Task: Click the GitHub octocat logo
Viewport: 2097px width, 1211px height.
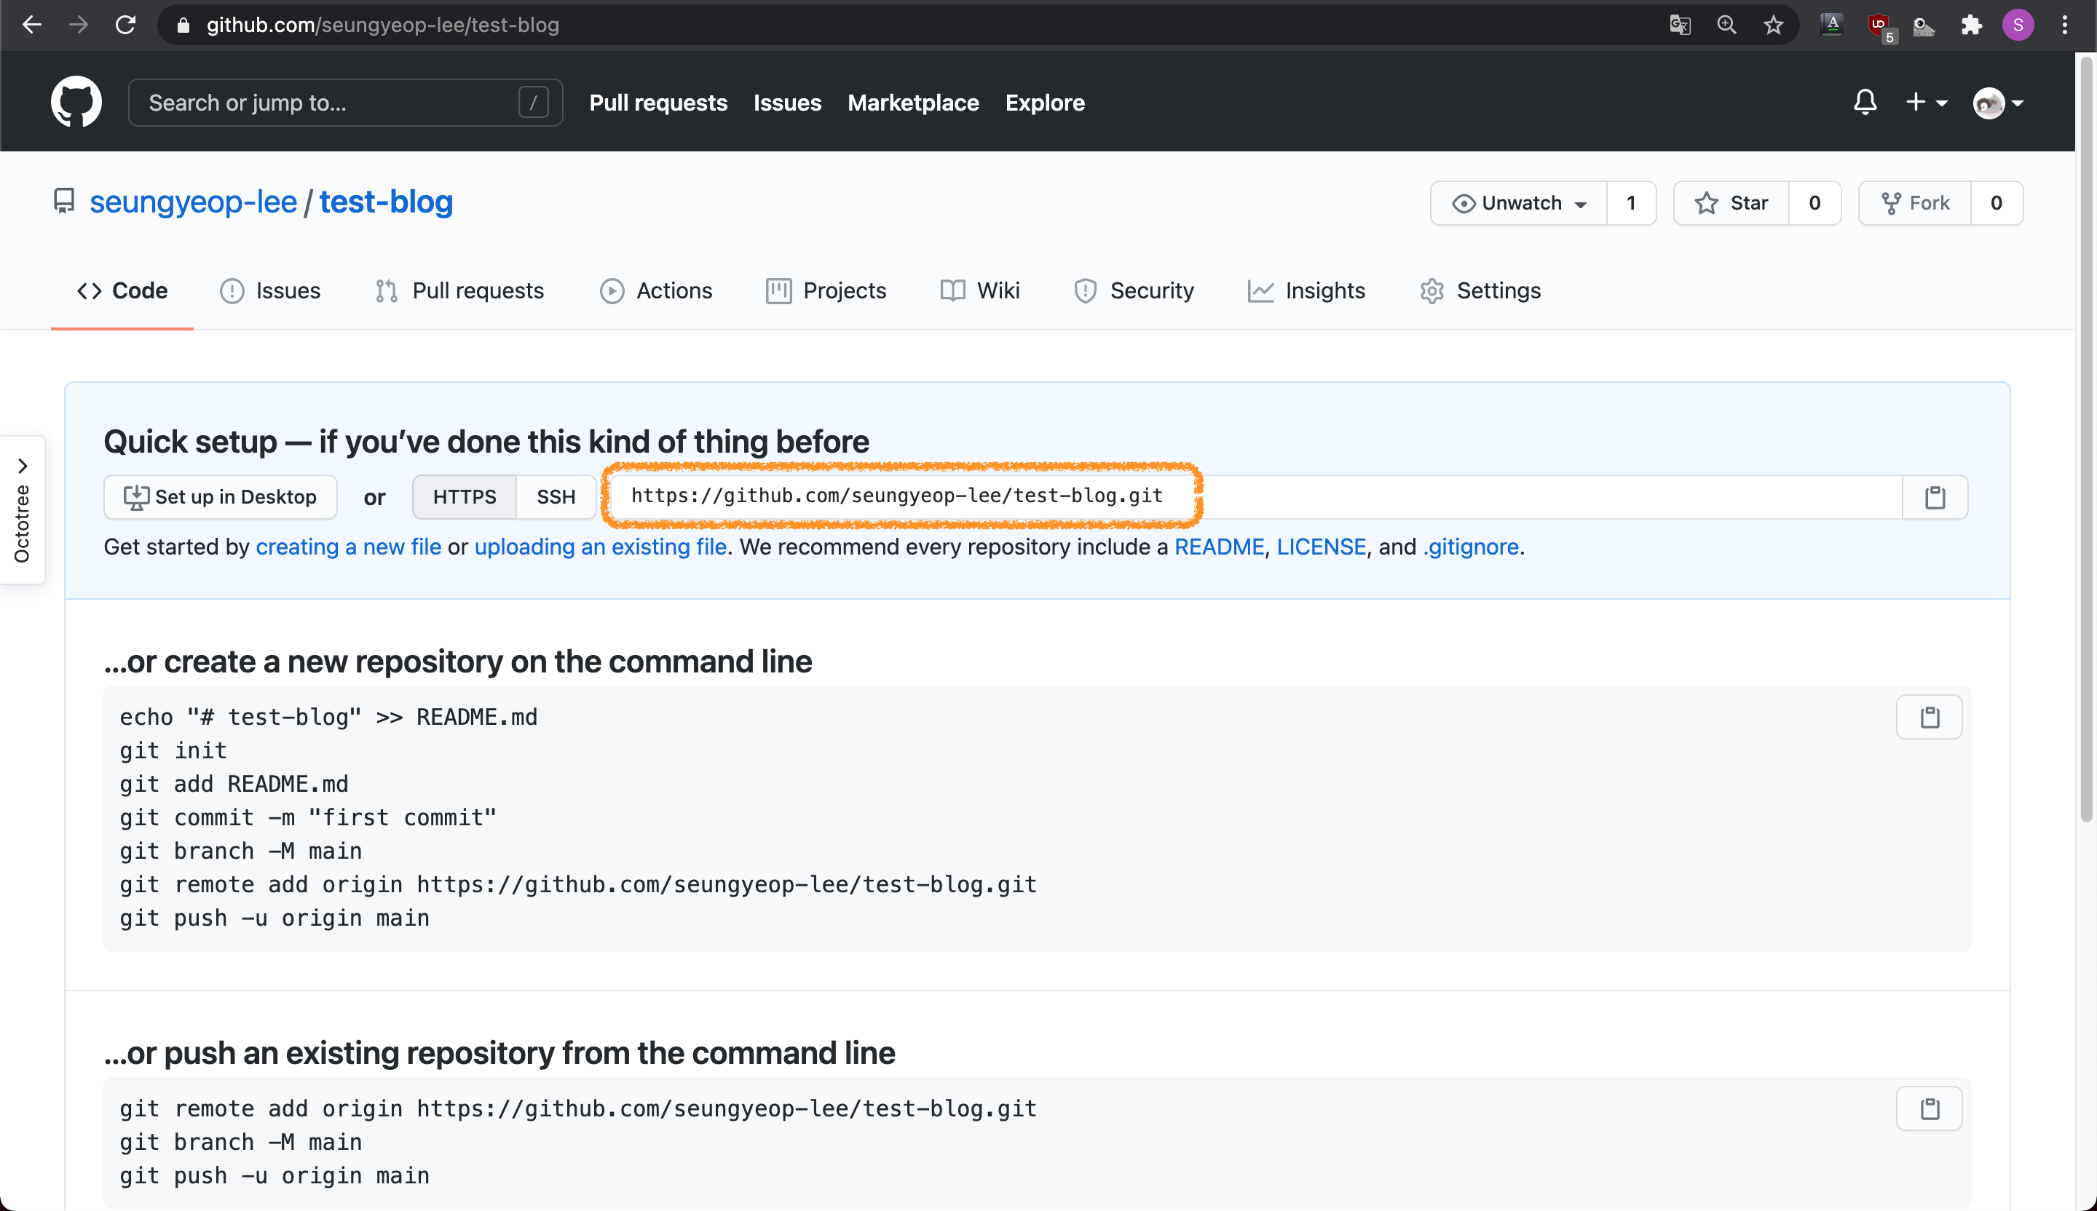Action: pyautogui.click(x=76, y=103)
